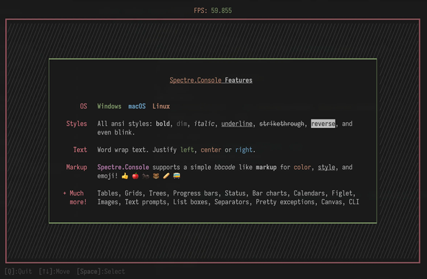Click the orange 'color' word

(x=302, y=167)
